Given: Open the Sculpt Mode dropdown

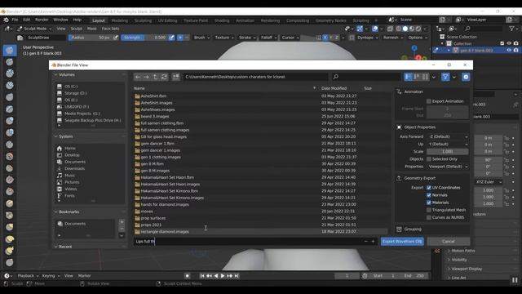Looking at the screenshot, I should point(35,29).
